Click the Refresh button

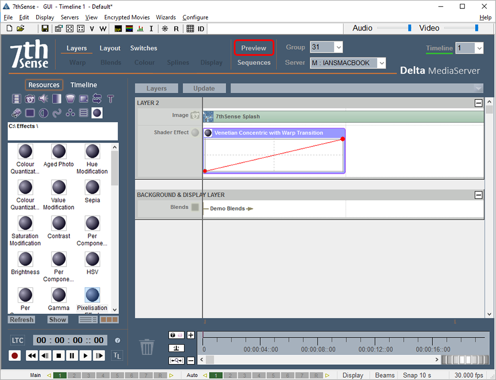tap(22, 320)
